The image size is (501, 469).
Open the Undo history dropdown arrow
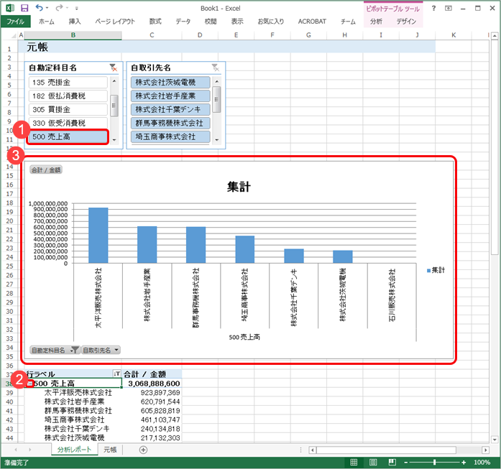(x=47, y=8)
